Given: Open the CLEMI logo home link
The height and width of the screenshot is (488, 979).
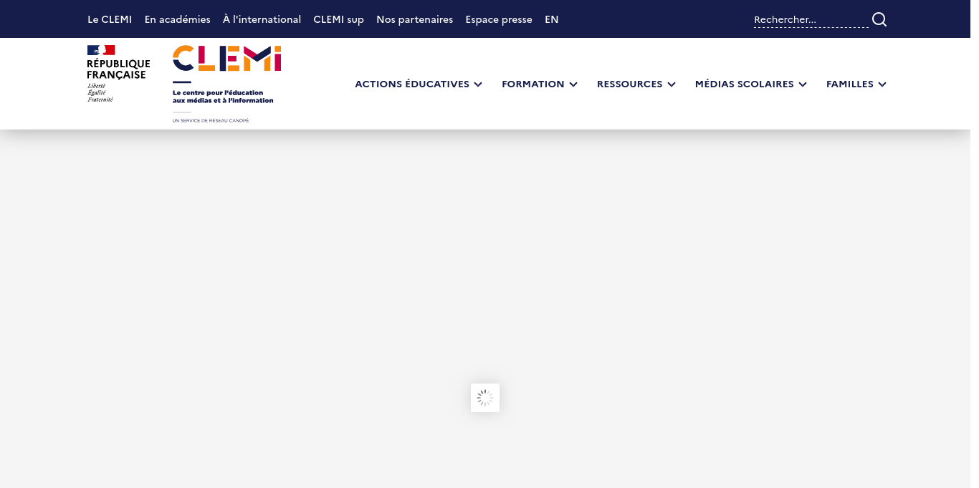Looking at the screenshot, I should coord(226,84).
